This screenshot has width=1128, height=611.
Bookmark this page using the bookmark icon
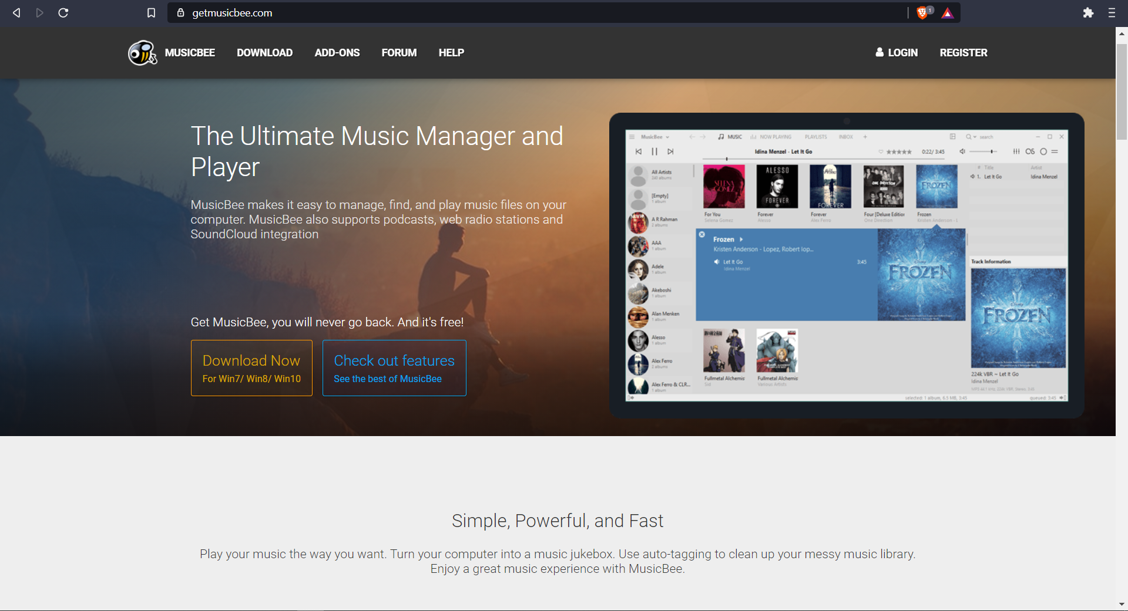[x=151, y=13]
